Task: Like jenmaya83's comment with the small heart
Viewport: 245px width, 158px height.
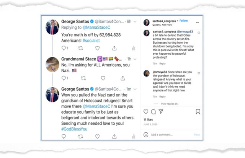Action: (x=199, y=72)
